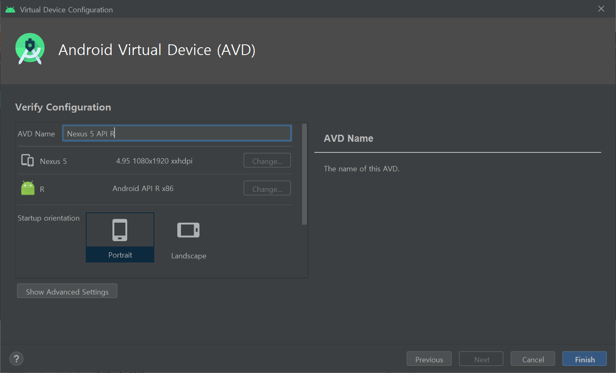Cancel the virtual device configuration
This screenshot has height=373, width=616.
(533, 359)
